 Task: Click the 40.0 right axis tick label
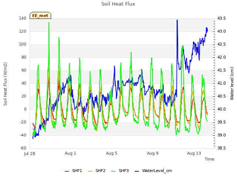[x=221, y=109]
